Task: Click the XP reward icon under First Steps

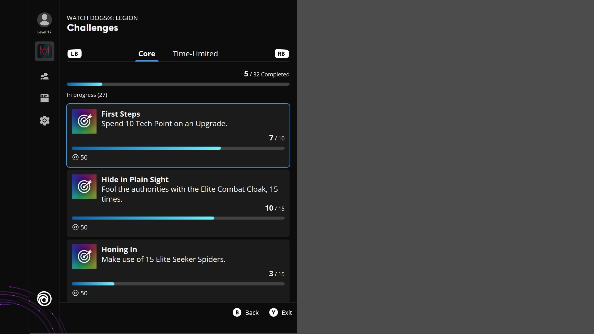Action: pyautogui.click(x=75, y=157)
